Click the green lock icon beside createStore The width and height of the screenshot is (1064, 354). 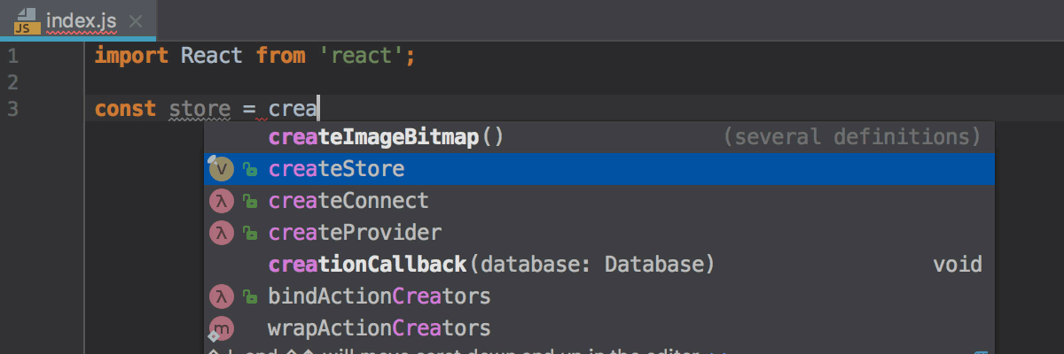[x=250, y=170]
